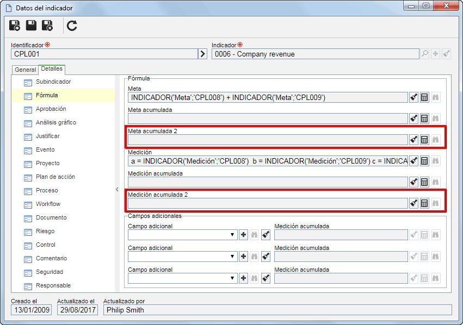Add item to first Campo adicional

tap(243, 235)
